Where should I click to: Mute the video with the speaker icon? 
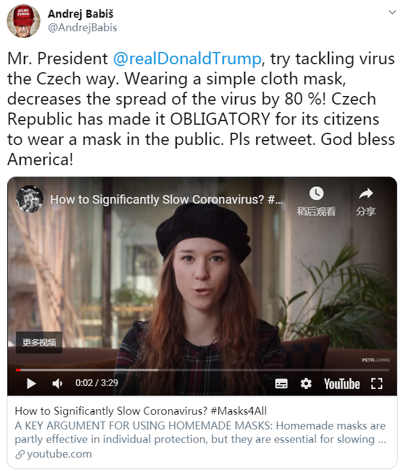pos(57,384)
